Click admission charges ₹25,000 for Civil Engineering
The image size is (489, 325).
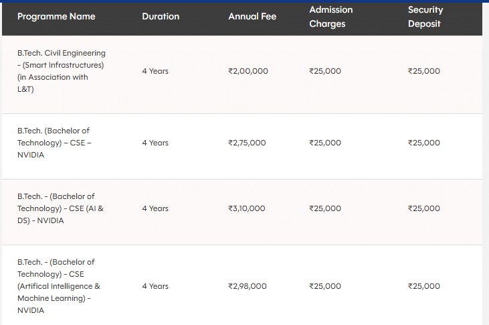pos(325,71)
